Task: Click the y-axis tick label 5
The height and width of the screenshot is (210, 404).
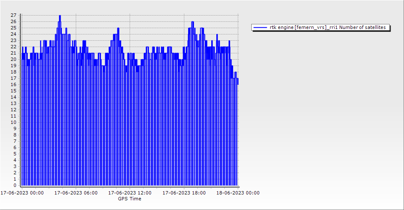Action: coord(15,154)
